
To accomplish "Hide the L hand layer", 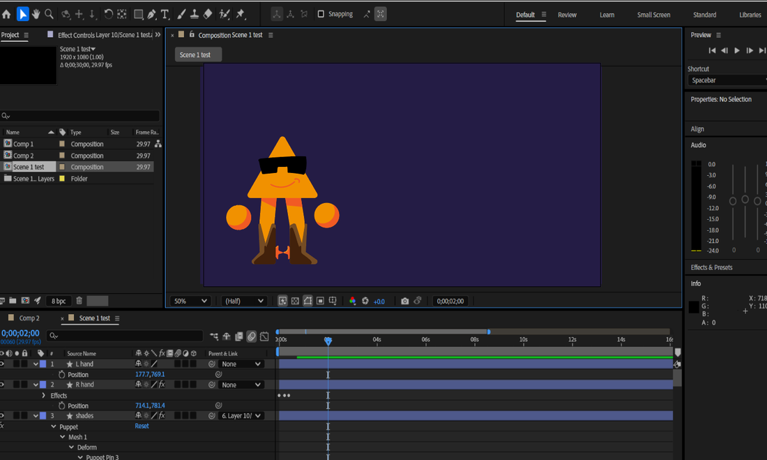I will [2, 364].
